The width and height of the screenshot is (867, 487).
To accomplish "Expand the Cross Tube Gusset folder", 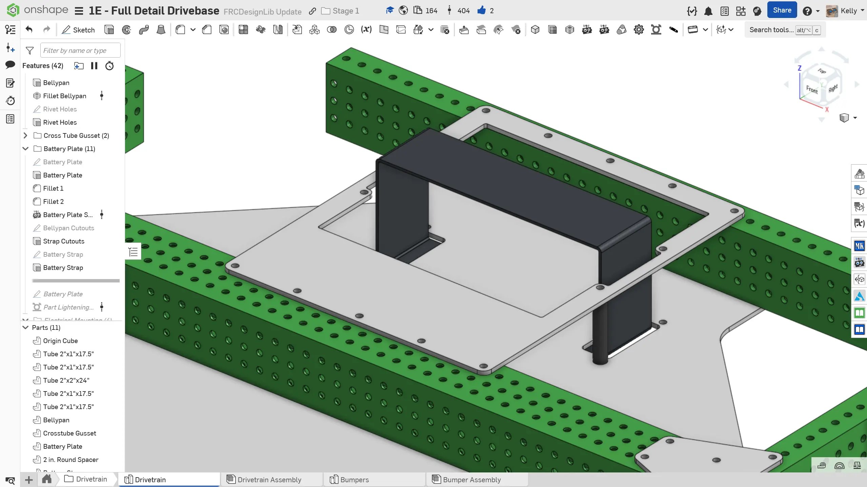I will coord(25,135).
